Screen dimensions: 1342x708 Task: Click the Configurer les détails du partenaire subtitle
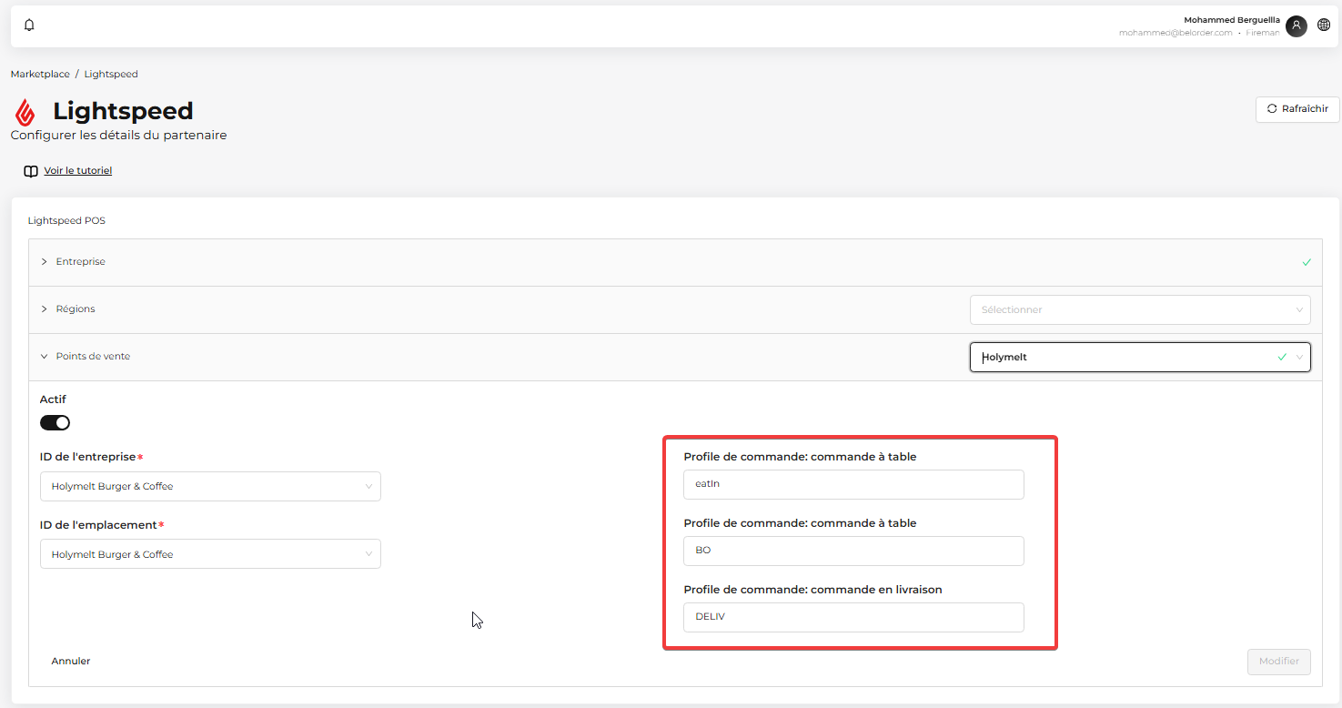[x=118, y=136]
